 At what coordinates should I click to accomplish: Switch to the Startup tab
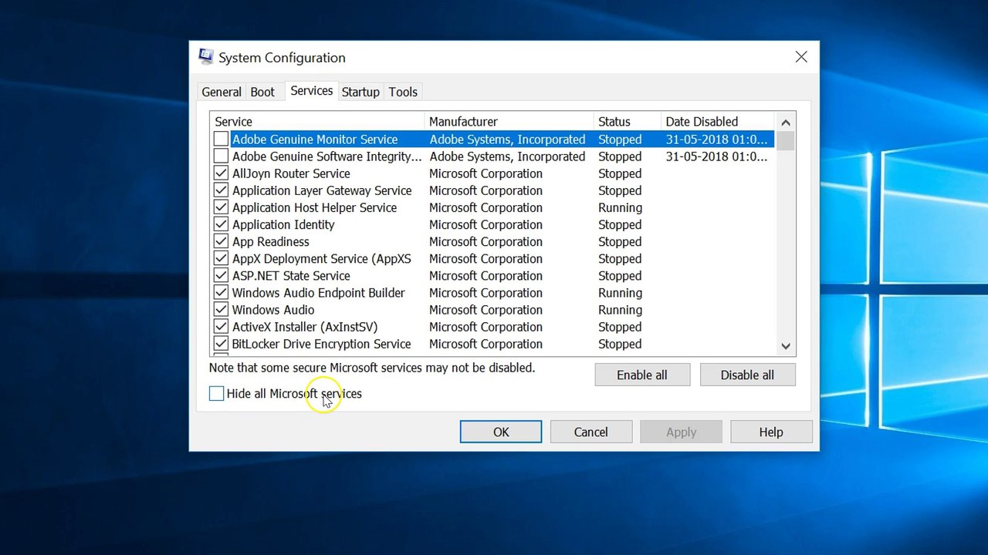(x=360, y=92)
